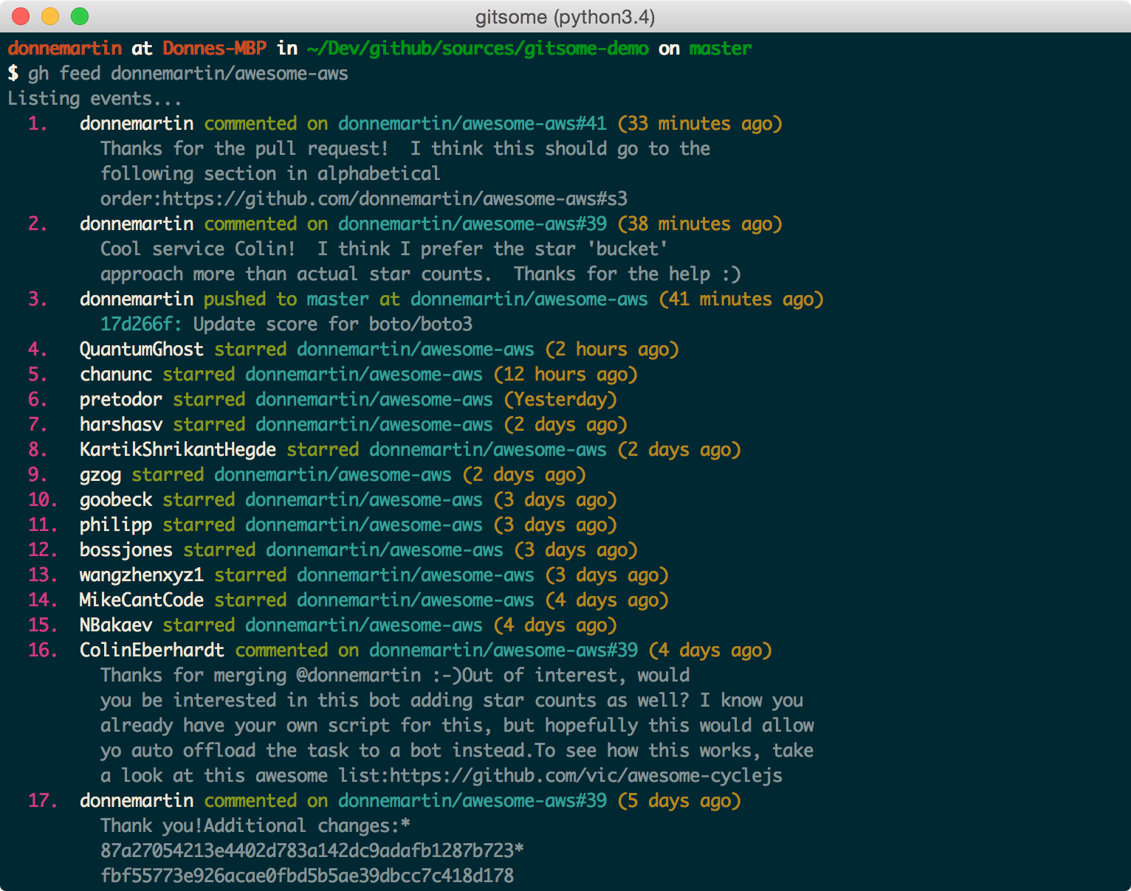Click the link 'list:https://github.com/vic/awesome-cyclejs'
Screen dimensions: 1131x891
click(560, 776)
